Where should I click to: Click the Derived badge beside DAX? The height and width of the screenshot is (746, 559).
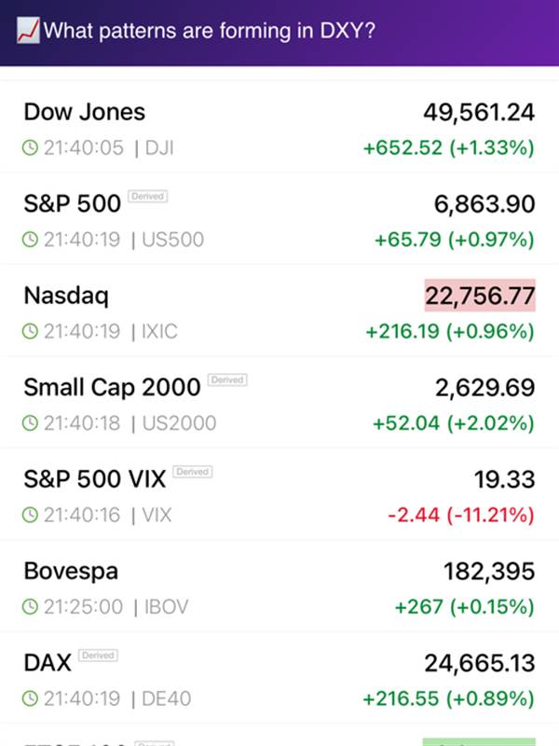pos(98,656)
